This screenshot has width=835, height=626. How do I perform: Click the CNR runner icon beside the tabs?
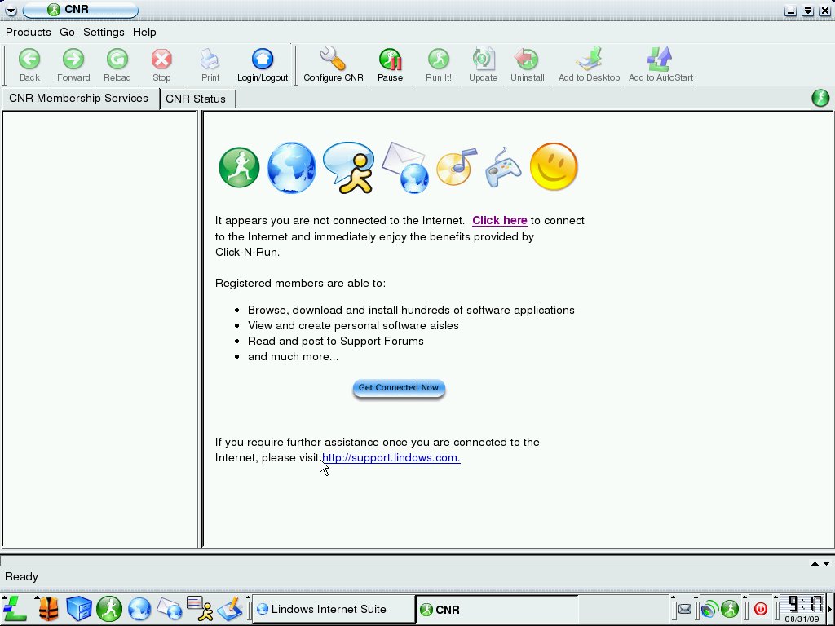click(820, 98)
